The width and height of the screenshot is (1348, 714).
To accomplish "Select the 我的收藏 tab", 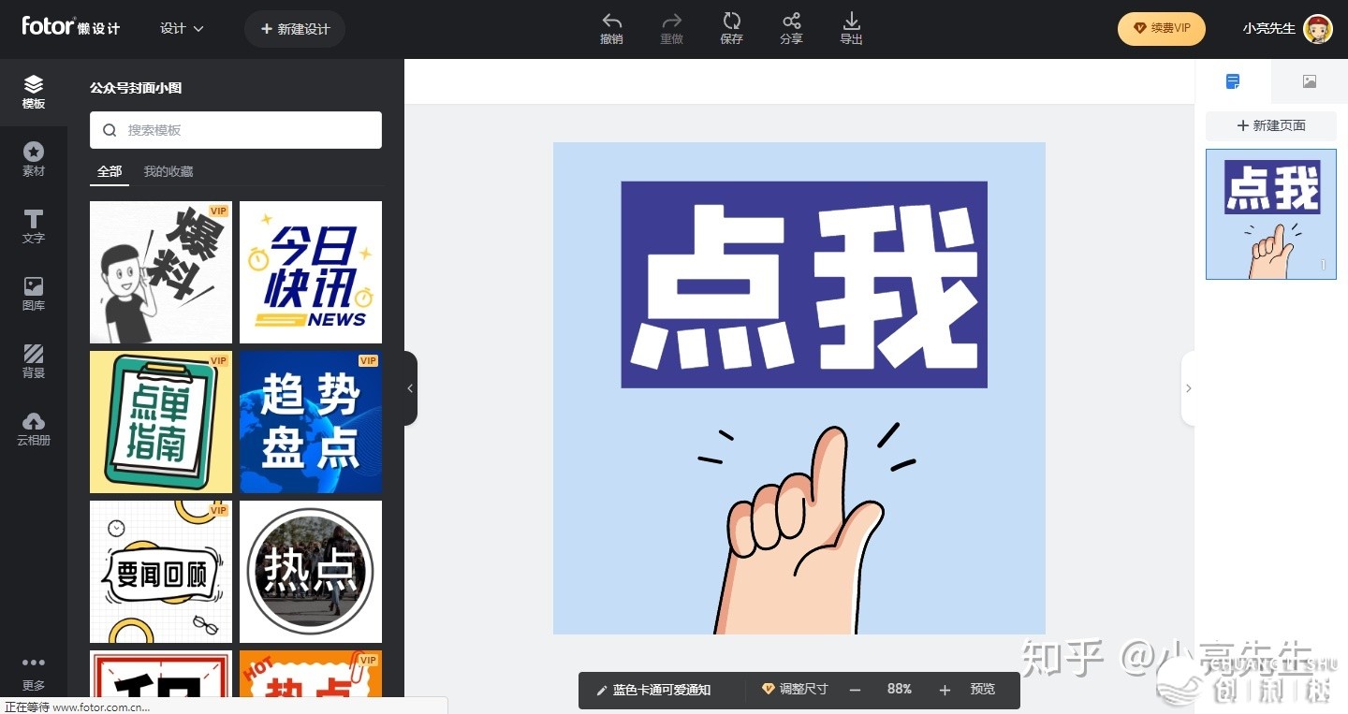I will click(168, 171).
